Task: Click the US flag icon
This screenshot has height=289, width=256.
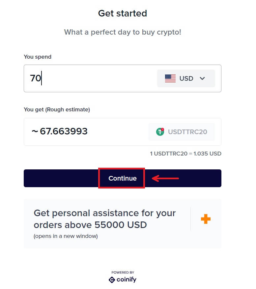Action: click(170, 78)
